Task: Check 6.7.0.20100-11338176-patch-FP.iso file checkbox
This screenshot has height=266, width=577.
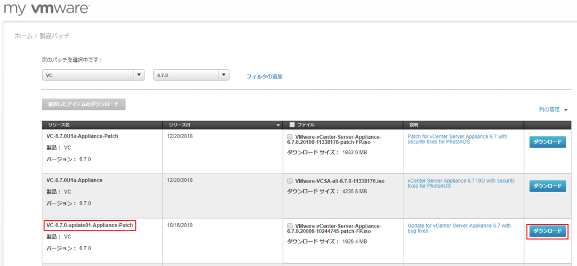Action: coord(290,137)
